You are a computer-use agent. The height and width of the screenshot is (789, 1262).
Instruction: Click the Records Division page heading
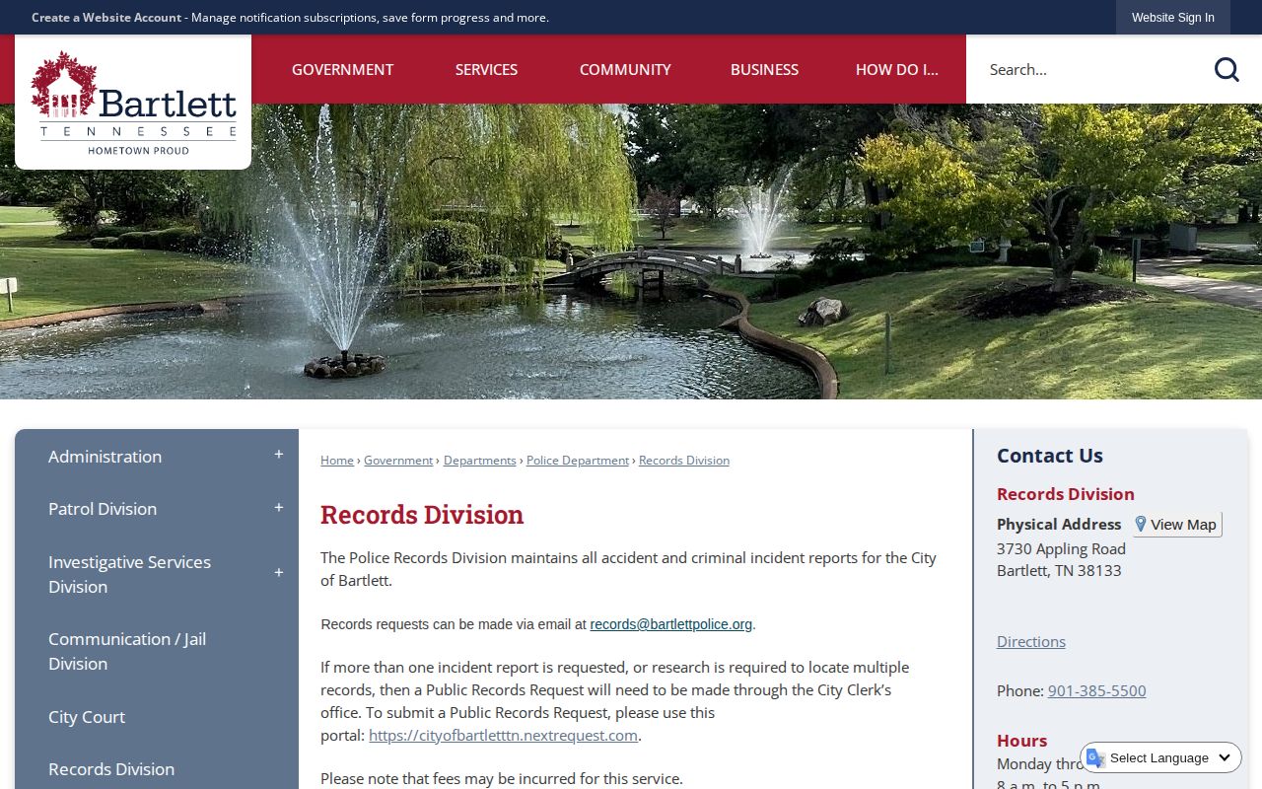pyautogui.click(x=422, y=515)
